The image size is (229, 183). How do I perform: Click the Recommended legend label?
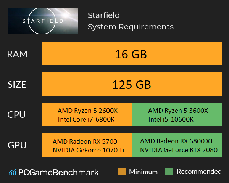tap(199, 172)
